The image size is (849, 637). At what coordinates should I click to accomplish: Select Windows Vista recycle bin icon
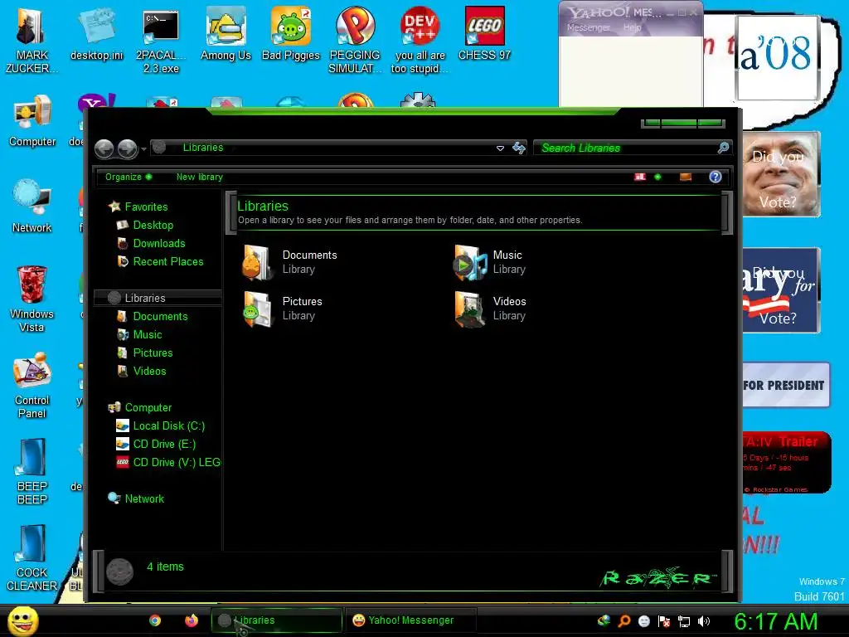(32, 299)
